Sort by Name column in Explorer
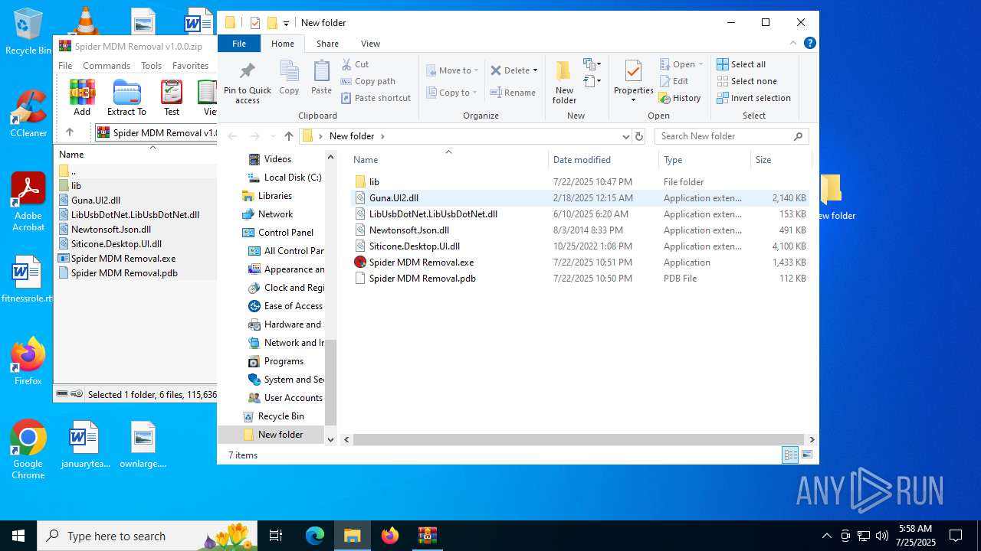Screen dimensions: 981x551 coord(448,160)
